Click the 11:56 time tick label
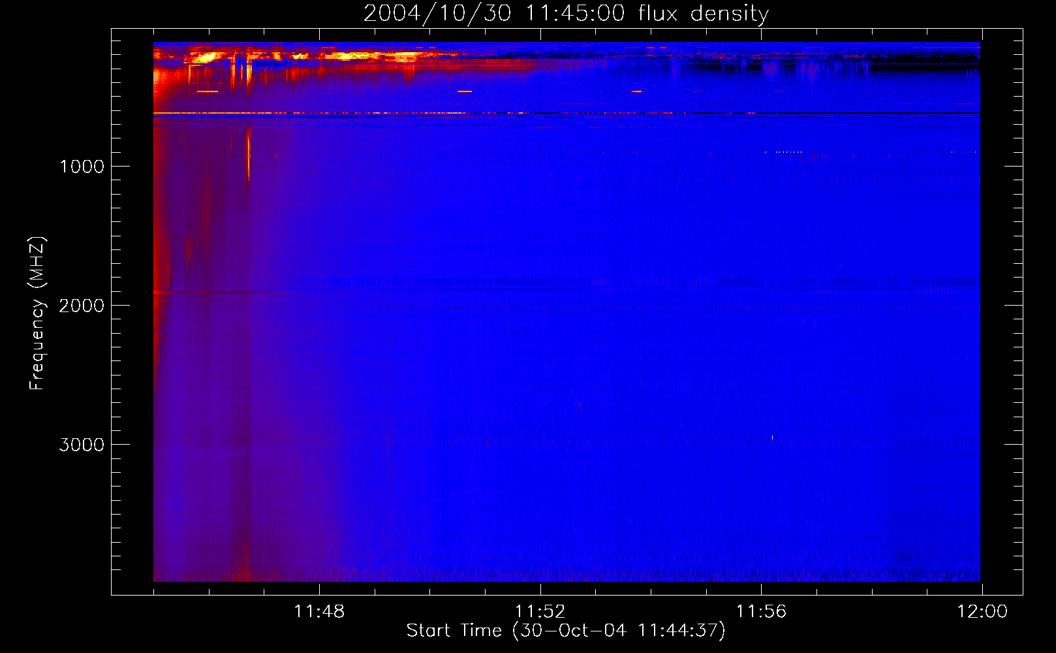The height and width of the screenshot is (653, 1056). click(x=761, y=611)
